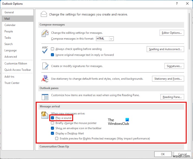Select the General category
The image size is (193, 159).
click(x=18, y=12)
